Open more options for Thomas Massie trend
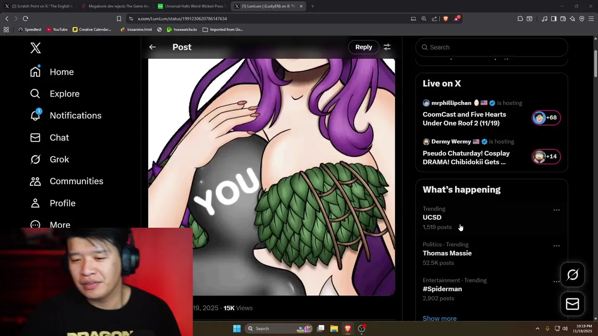Image resolution: width=598 pixels, height=336 pixels. [556, 245]
